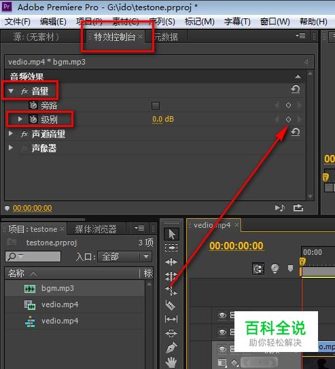Switch to the 元数据 tab

[x=166, y=37]
